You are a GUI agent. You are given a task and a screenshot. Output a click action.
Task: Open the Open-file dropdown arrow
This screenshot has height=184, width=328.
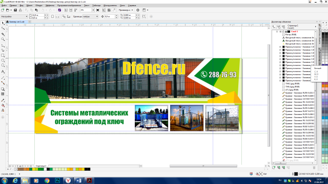tap(11, 10)
